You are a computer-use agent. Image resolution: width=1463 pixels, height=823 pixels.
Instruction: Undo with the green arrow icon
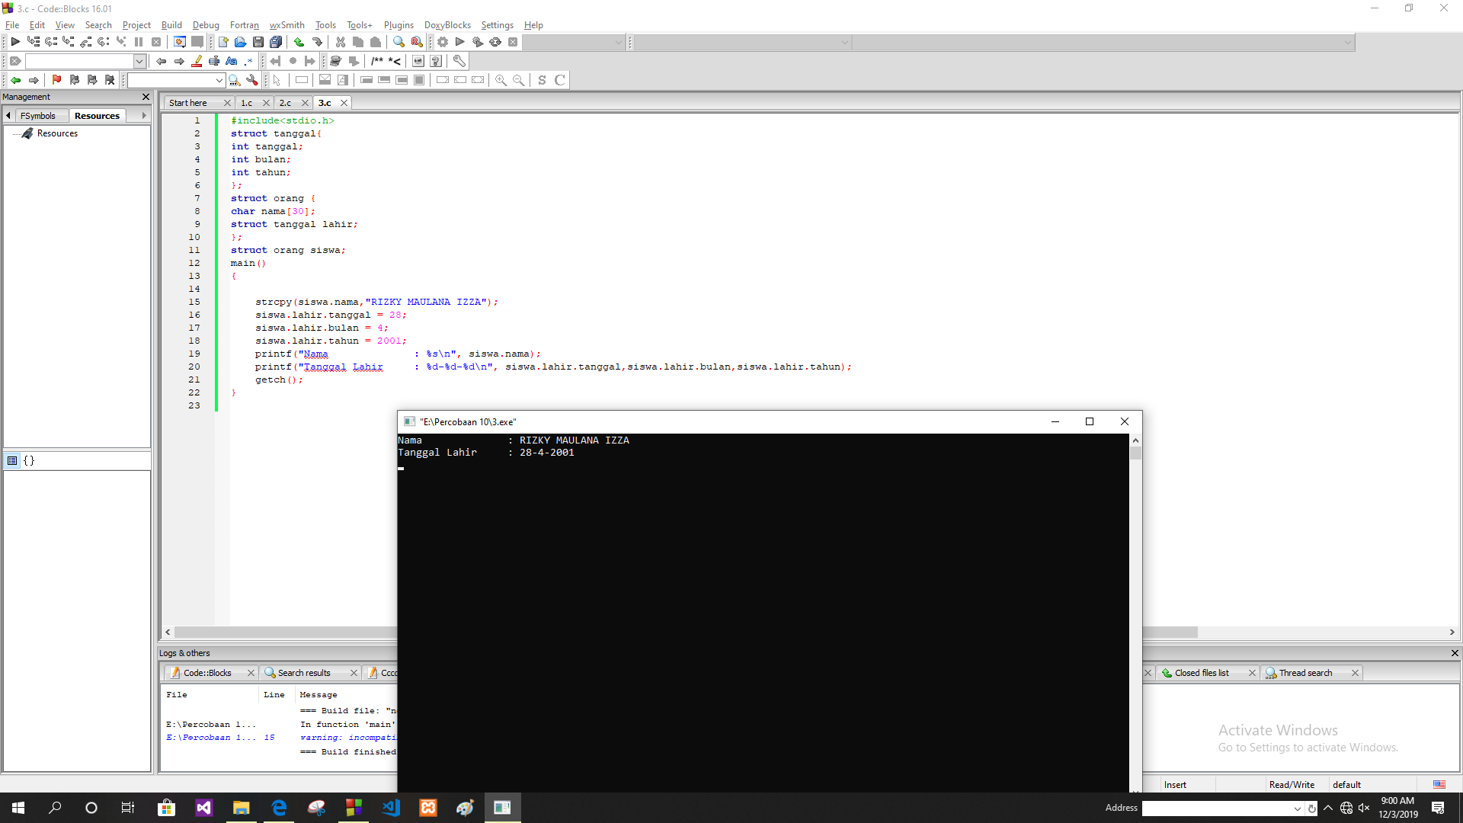pyautogui.click(x=299, y=42)
